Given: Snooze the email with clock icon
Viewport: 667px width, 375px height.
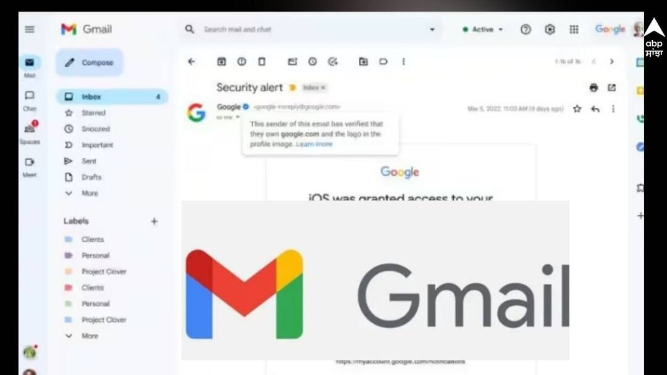Looking at the screenshot, I should click(313, 62).
